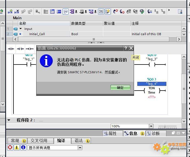Click the blue solid rows toolbar icon
This screenshot has width=190, height=157.
click(59, 12)
